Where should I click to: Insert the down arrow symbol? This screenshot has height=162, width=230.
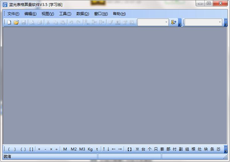pos(108,149)
